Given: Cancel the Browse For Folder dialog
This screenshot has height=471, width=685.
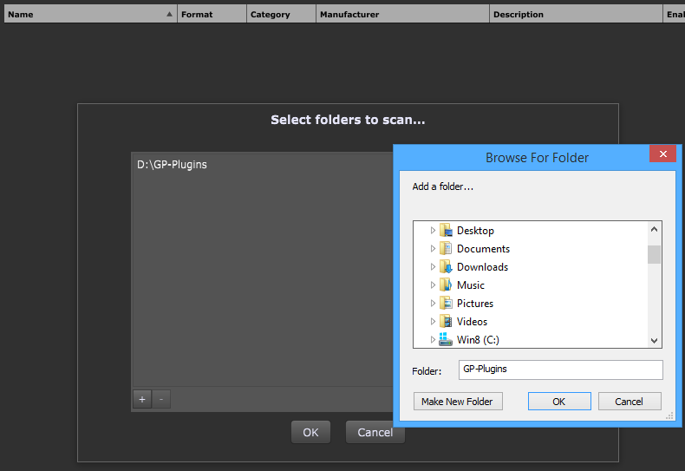Looking at the screenshot, I should point(630,401).
